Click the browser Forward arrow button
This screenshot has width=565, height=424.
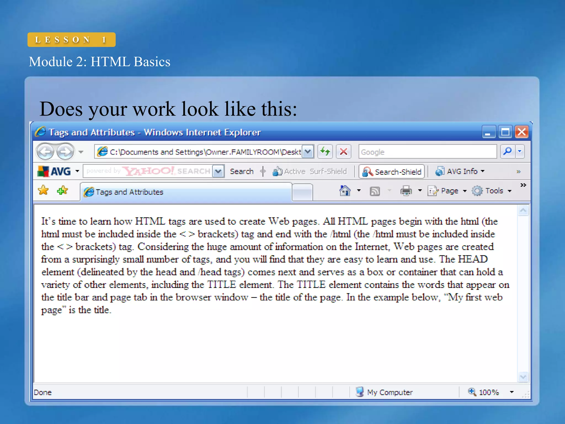65,152
